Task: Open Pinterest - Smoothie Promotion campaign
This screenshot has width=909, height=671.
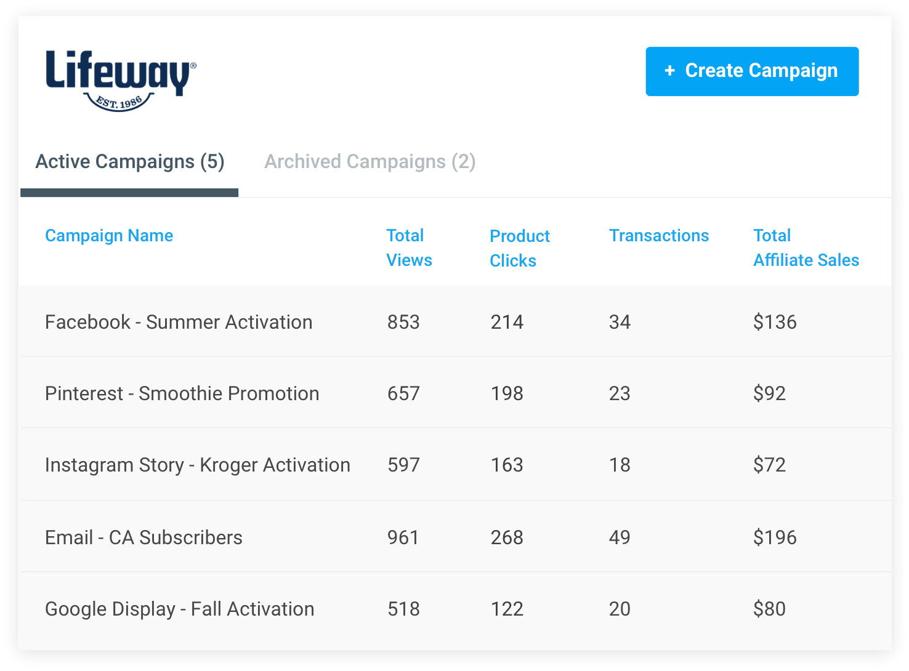Action: pyautogui.click(x=182, y=393)
